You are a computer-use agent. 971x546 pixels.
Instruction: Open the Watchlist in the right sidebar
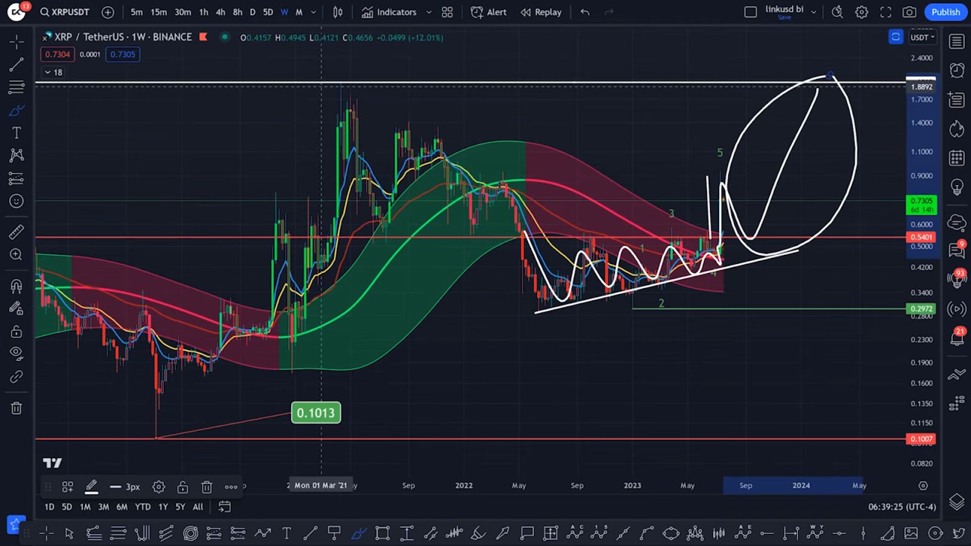point(956,41)
